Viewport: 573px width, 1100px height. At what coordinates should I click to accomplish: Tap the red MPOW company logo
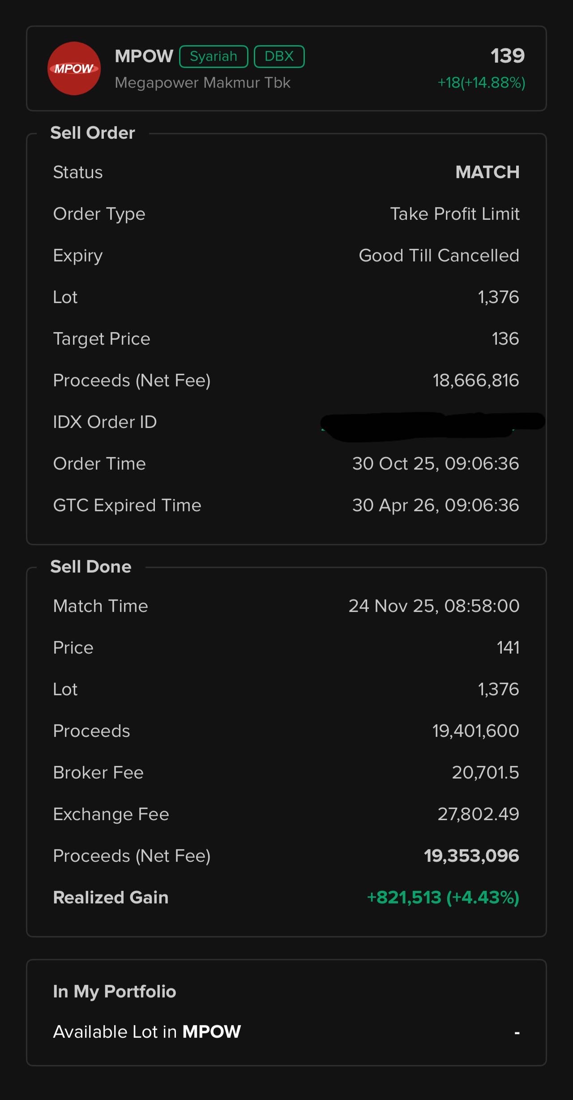[74, 68]
